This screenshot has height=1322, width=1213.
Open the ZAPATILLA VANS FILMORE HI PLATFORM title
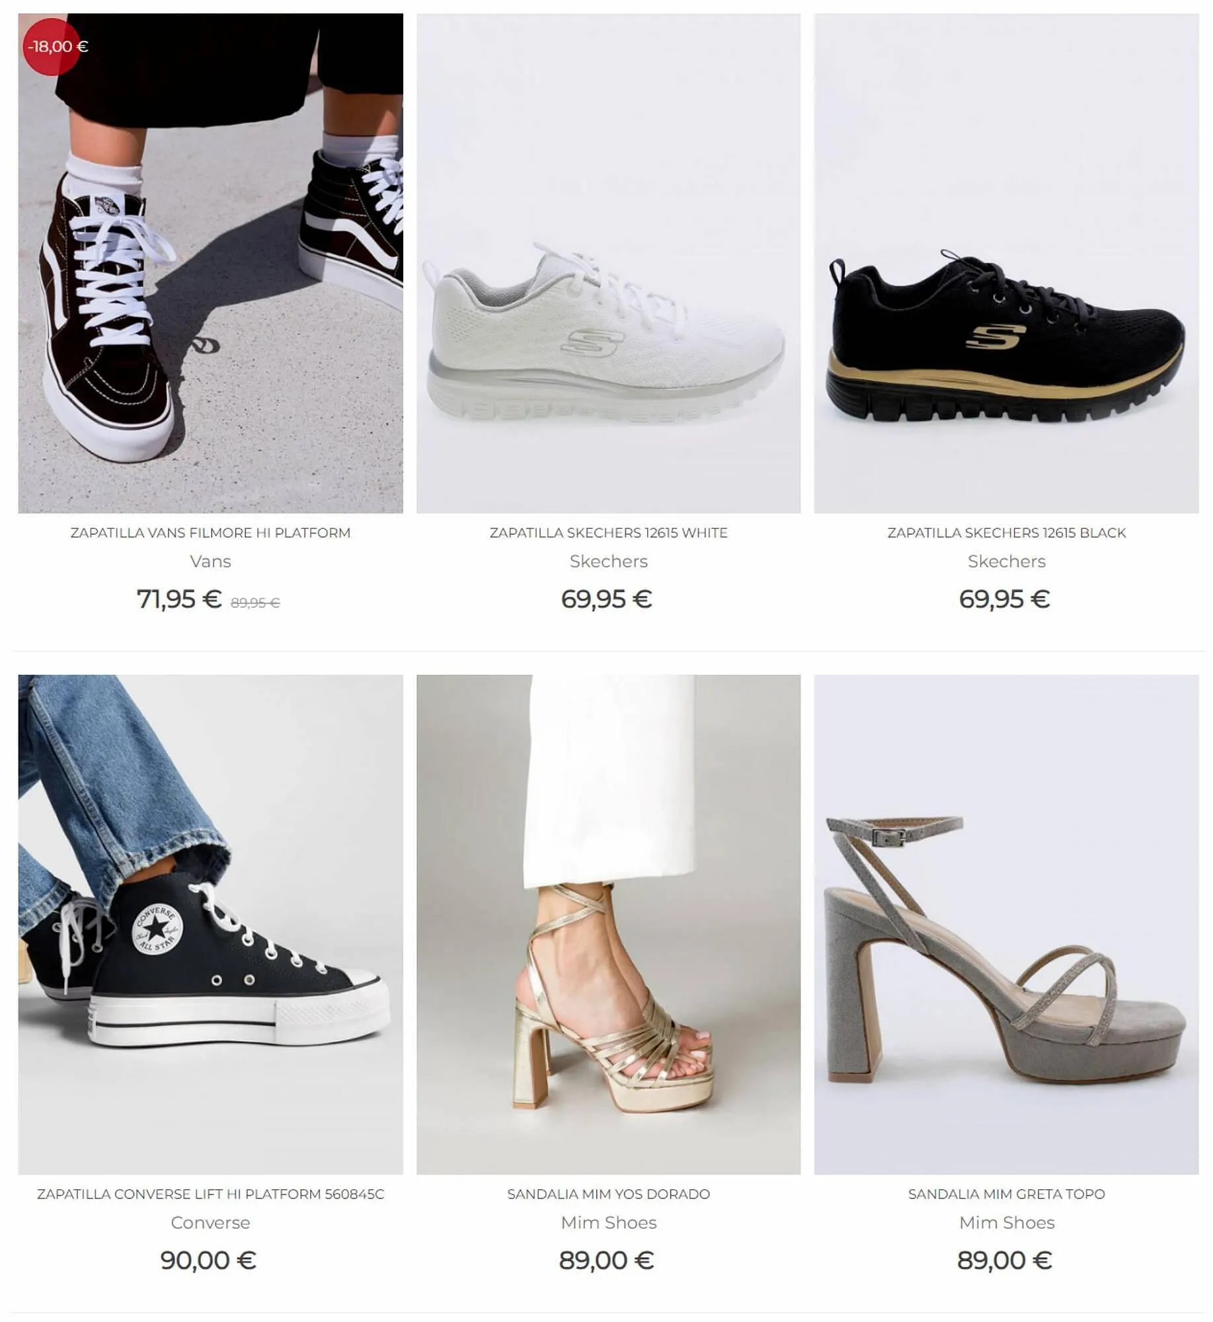click(210, 533)
